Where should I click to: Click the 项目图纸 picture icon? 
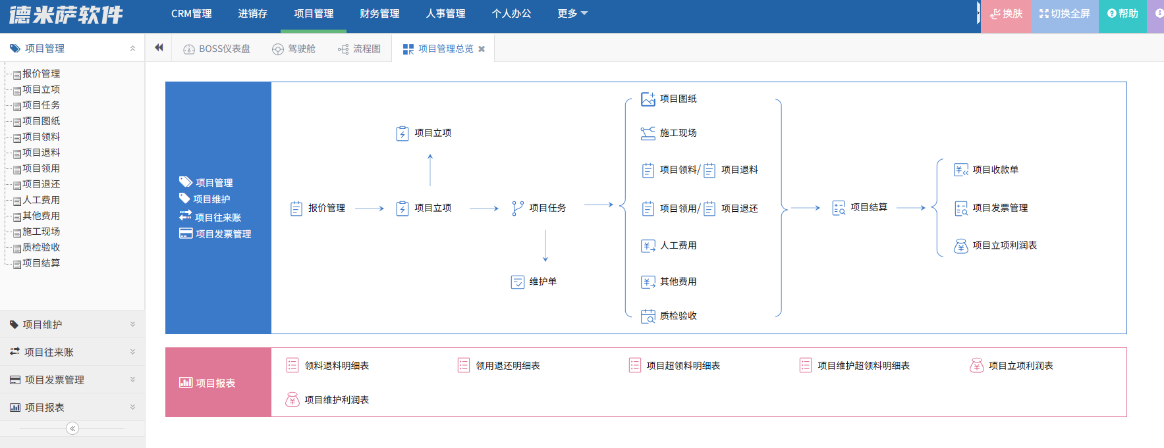[648, 99]
